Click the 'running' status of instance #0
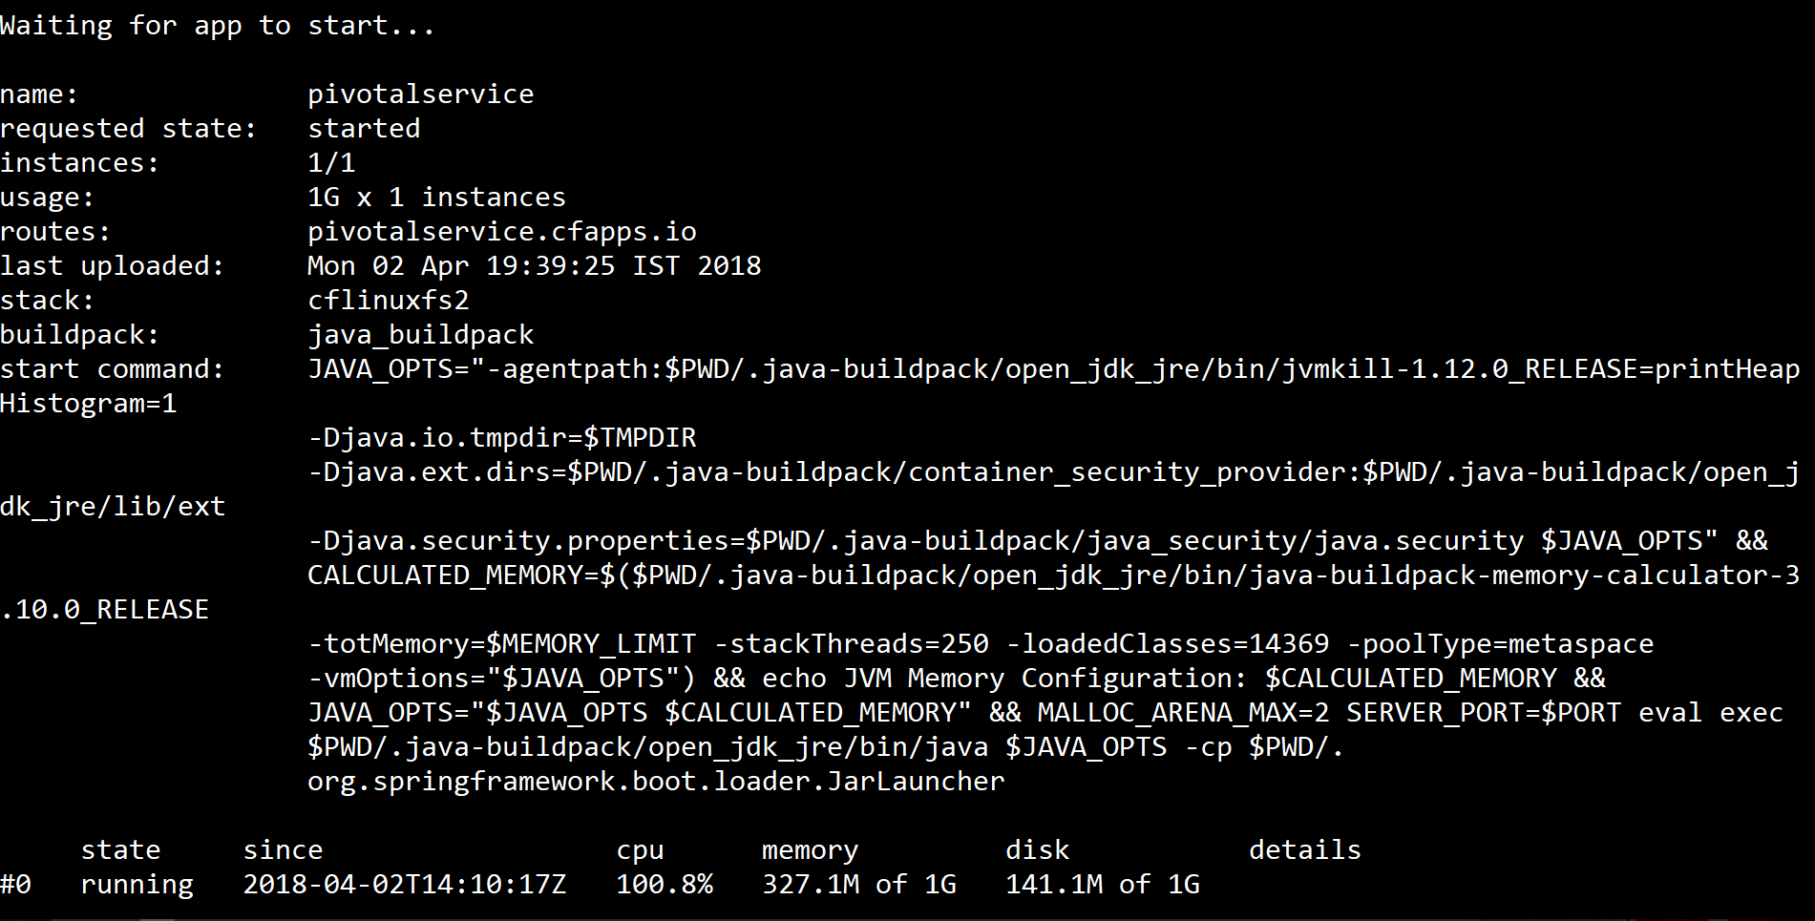1815x921 pixels. point(137,885)
